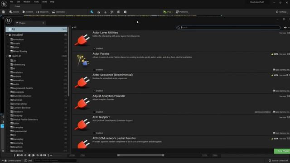The image size is (290, 163).
Task: Click the New Plugin button
Action: 282,151
